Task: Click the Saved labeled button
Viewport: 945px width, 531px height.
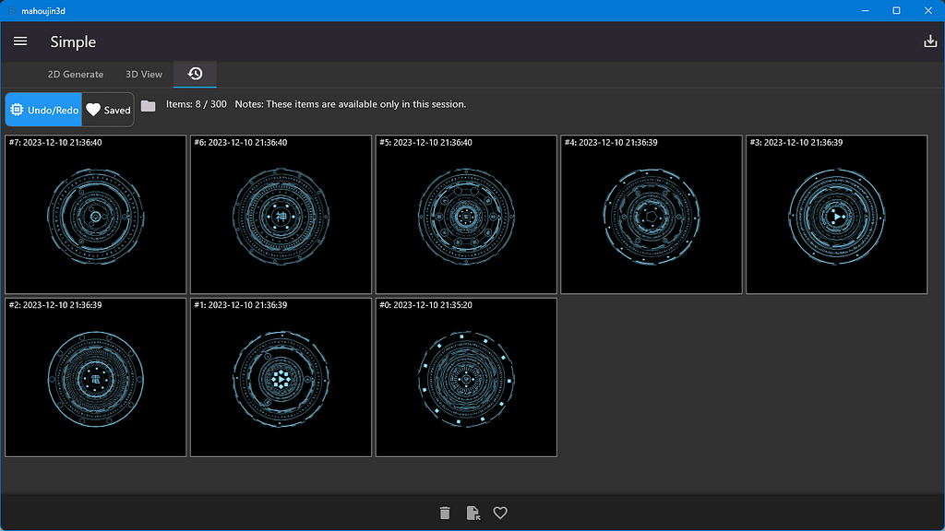Action: [107, 109]
